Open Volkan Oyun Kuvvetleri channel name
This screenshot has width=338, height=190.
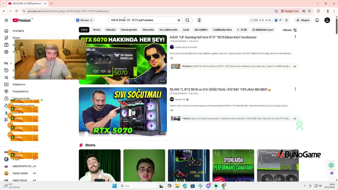pos(186,47)
